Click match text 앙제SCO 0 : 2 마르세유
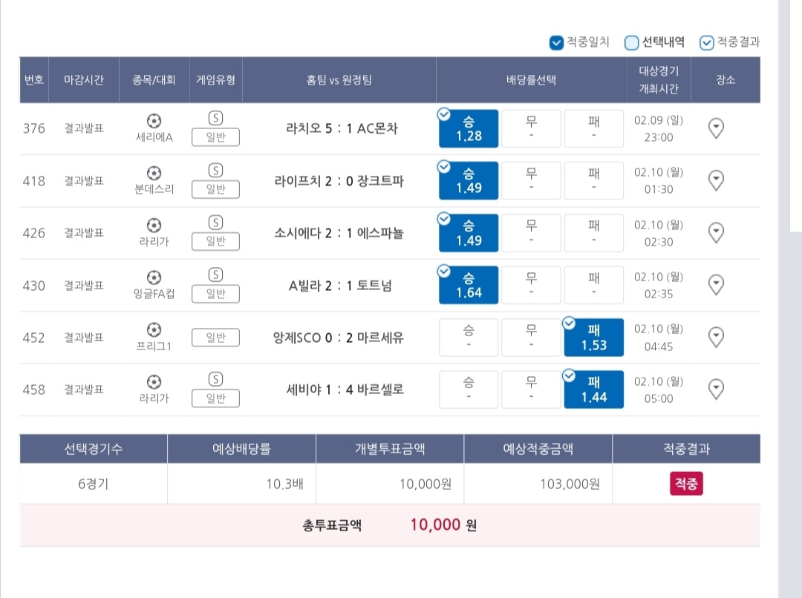The width and height of the screenshot is (802, 598). (x=339, y=338)
